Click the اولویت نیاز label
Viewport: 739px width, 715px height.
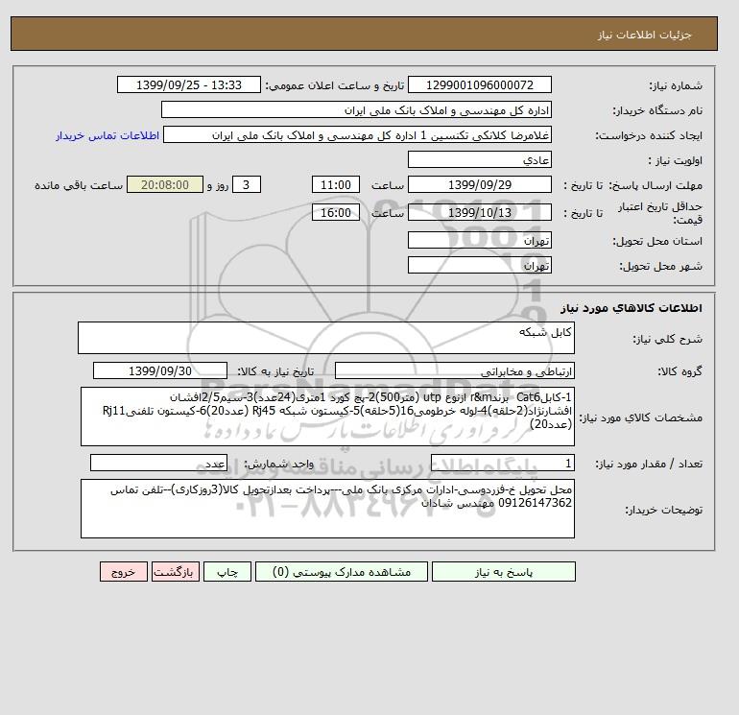(675, 160)
